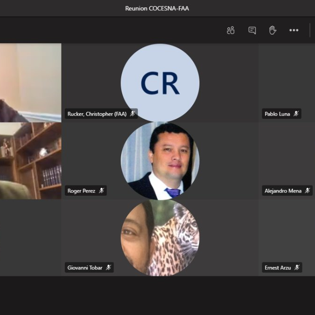Viewport: 315px width, 315px height.
Task: Click muted mic icon beside Roger Perez
Action: pyautogui.click(x=101, y=191)
